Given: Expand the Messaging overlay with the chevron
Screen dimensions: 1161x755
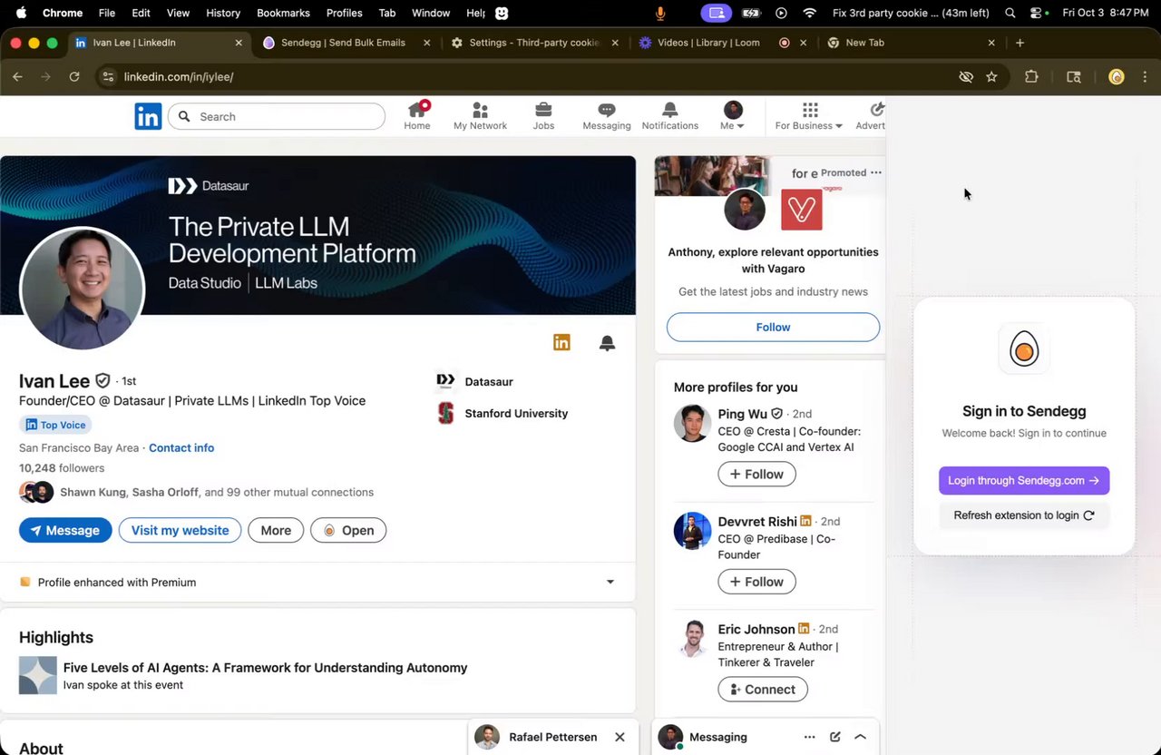Looking at the screenshot, I should (x=860, y=737).
